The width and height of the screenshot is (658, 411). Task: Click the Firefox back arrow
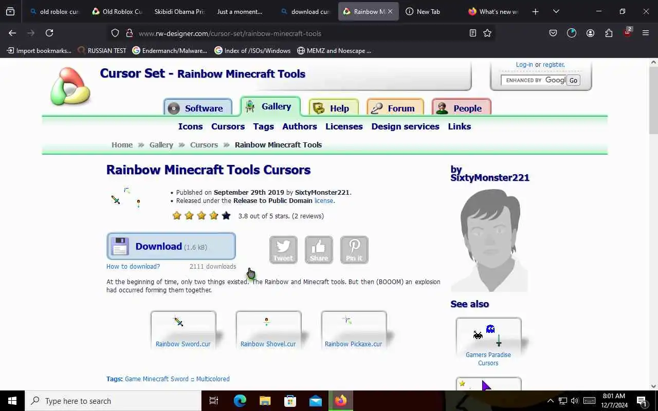coord(12,33)
